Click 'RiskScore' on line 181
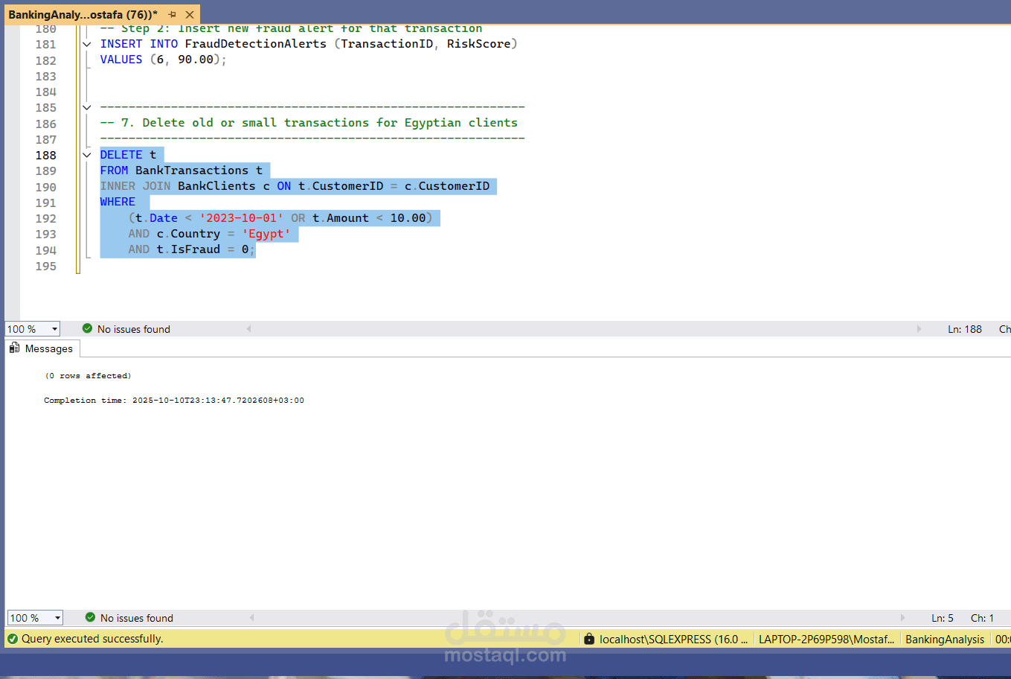1011x679 pixels. (478, 44)
